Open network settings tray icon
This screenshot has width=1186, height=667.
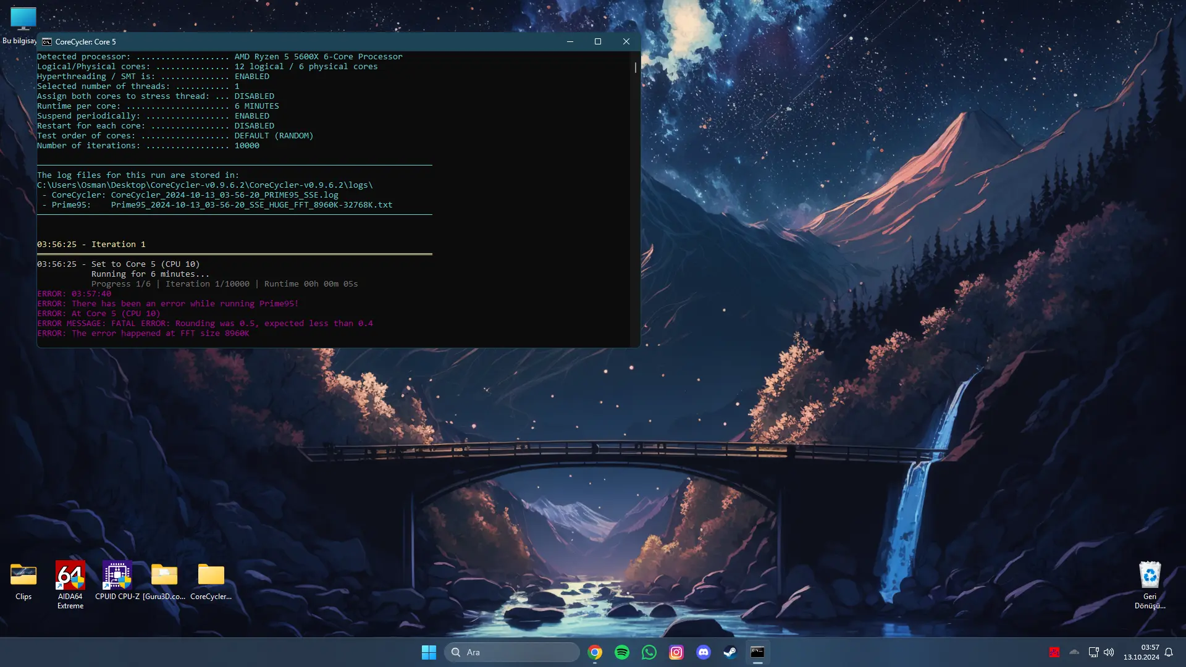[1093, 652]
